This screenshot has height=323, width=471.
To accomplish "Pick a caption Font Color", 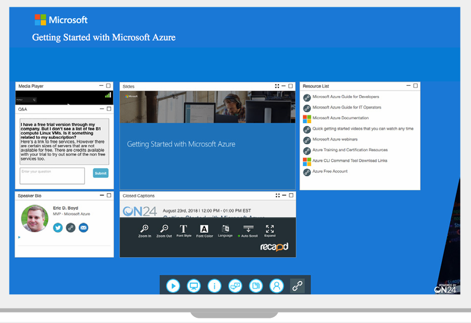I will (x=204, y=230).
